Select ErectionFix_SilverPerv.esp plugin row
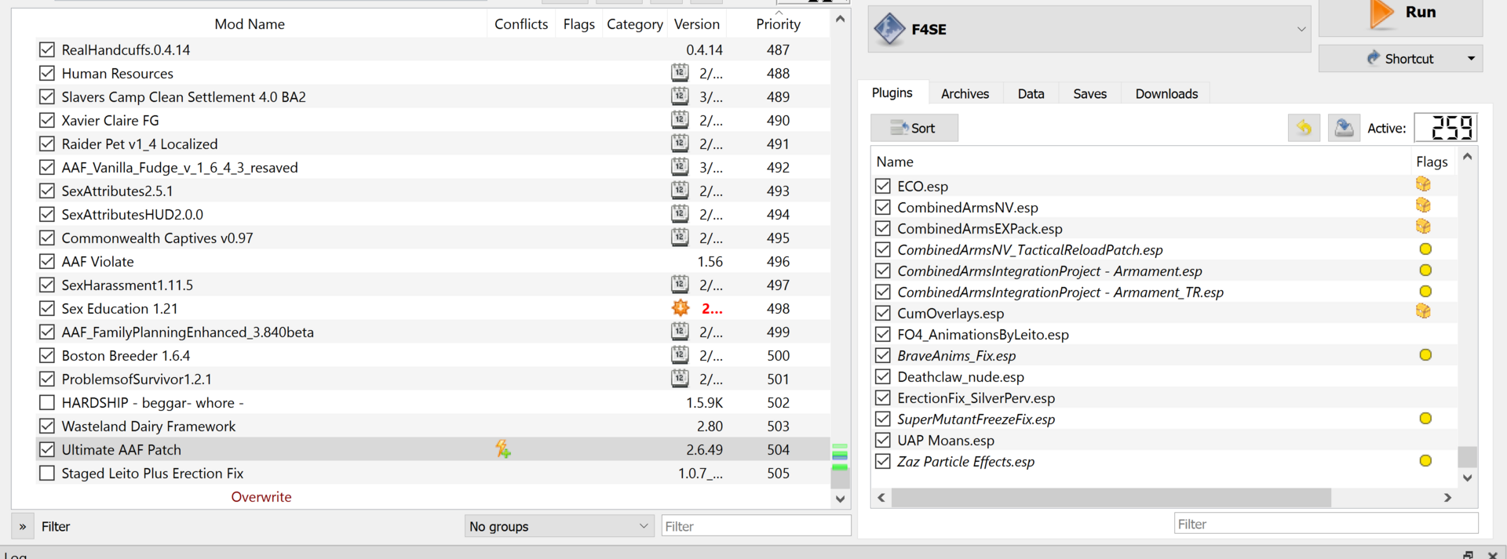This screenshot has width=1507, height=559. [x=1164, y=397]
